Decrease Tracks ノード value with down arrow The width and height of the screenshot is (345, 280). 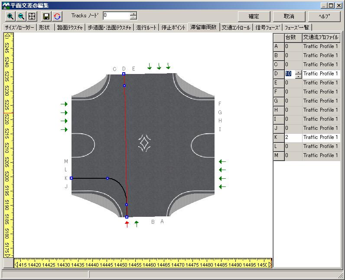click(133, 18)
